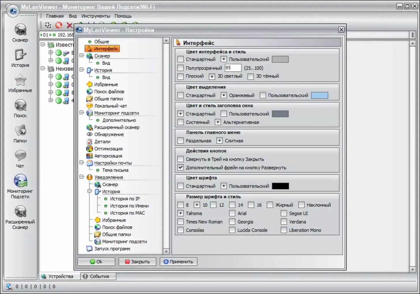The width and height of the screenshot is (420, 294).
Task: Toggle Свернуть в Трей на кнопку Закрыть
Action: pyautogui.click(x=181, y=159)
